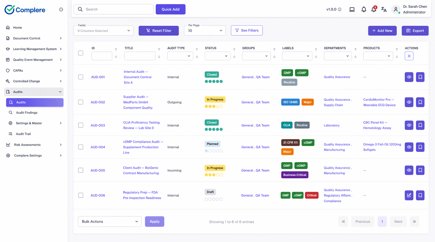Bookmark audit AUD-003
Image resolution: width=435 pixels, height=242 pixels.
tap(420, 125)
